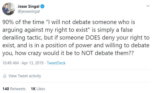Open Jesse Singal's profile avatar picture

[x=9, y=9]
